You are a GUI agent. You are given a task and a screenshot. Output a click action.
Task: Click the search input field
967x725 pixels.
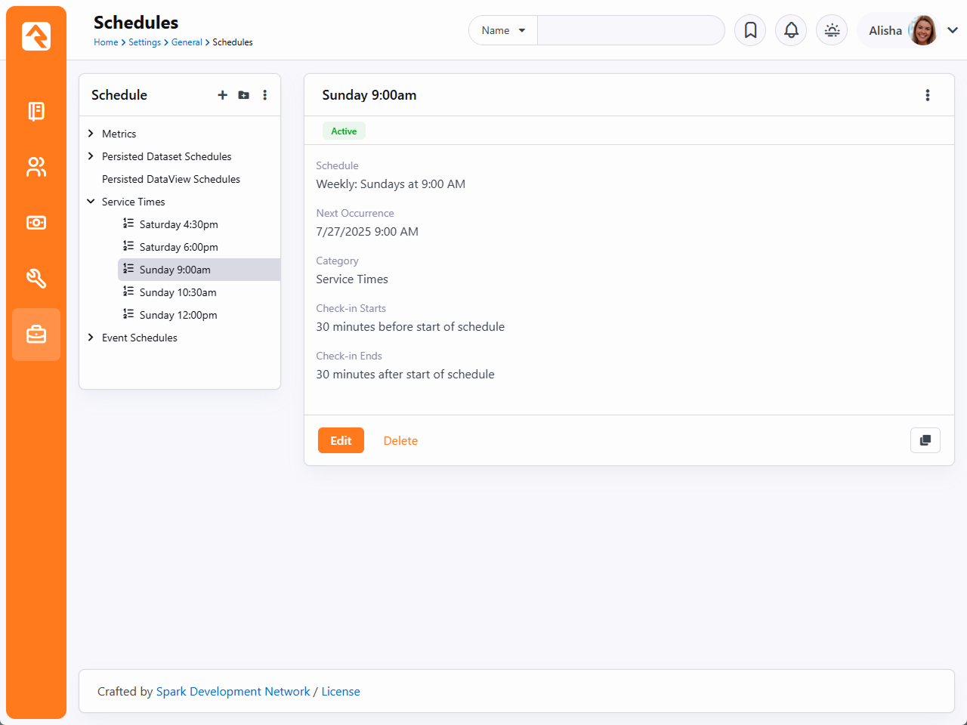click(x=630, y=30)
